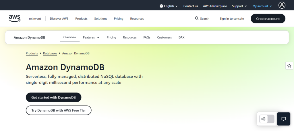This screenshot has width=294, height=131.
Task: Click Try DynamoDB with AWS Free Tier
Action: point(59,110)
